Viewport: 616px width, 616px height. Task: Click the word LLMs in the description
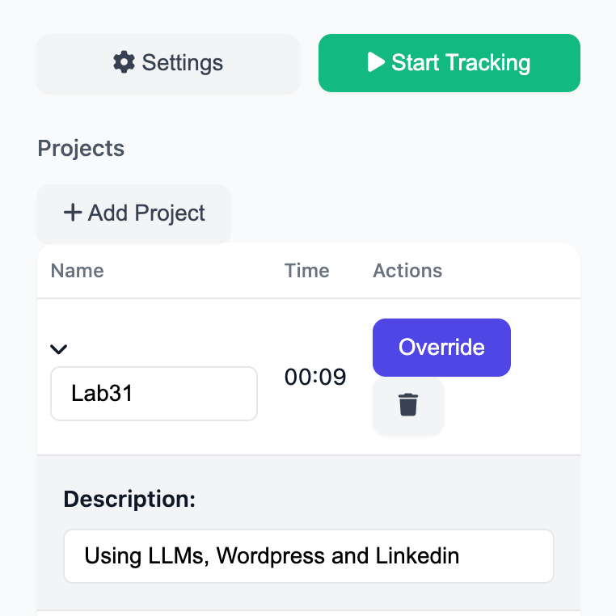[x=178, y=556]
